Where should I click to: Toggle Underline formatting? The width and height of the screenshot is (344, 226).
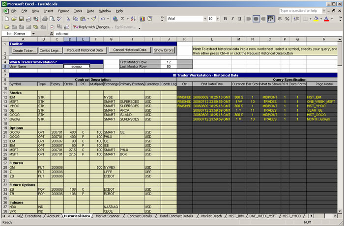pos(240,19)
